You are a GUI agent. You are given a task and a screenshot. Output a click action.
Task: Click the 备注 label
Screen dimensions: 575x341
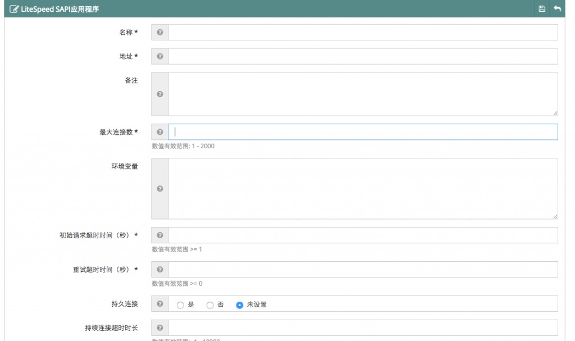(131, 80)
